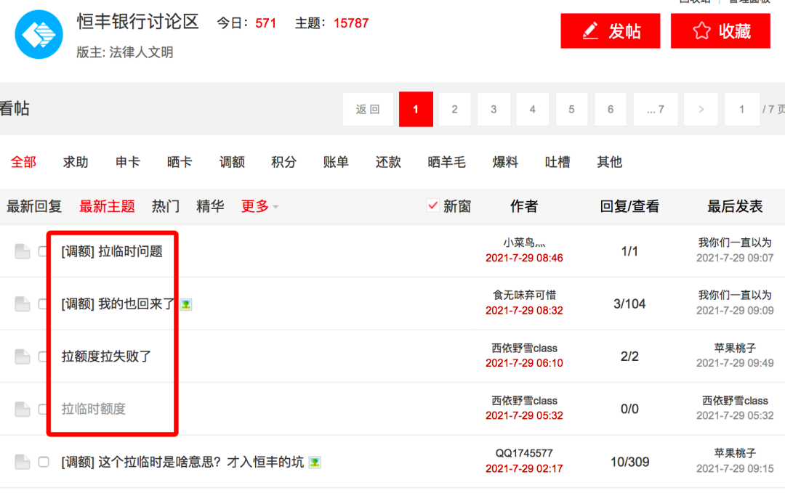Open thread 拉临时额度
The image size is (785, 493).
pyautogui.click(x=94, y=409)
